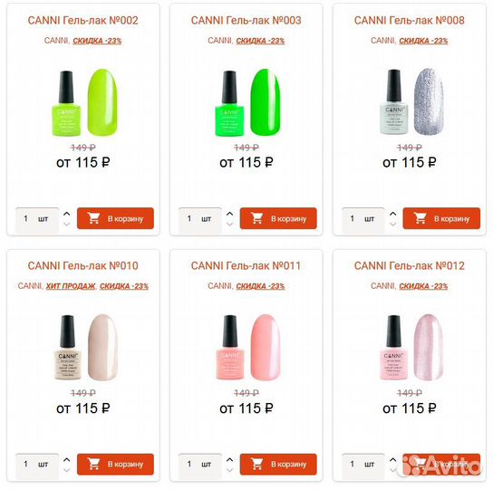Focus quantity field for gel polish №012
The width and height of the screenshot is (493, 489).
tap(362, 465)
